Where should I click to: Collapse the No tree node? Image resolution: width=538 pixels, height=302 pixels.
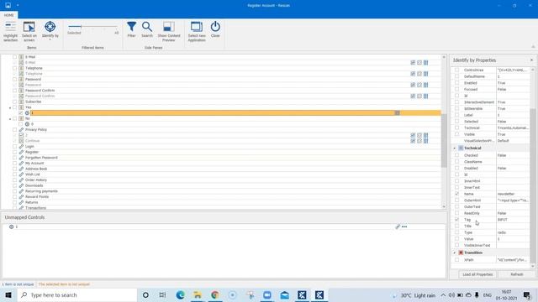point(10,119)
